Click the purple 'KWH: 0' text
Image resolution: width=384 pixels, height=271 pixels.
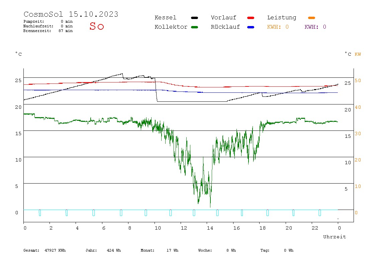click(315, 27)
